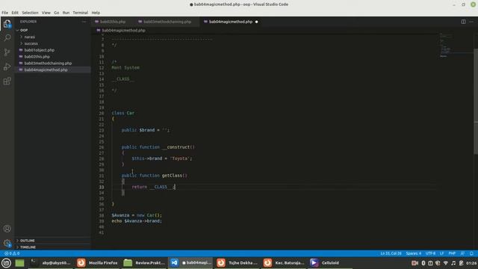The image size is (478, 269).
Task: Open the Extensions view
Action: [7, 81]
